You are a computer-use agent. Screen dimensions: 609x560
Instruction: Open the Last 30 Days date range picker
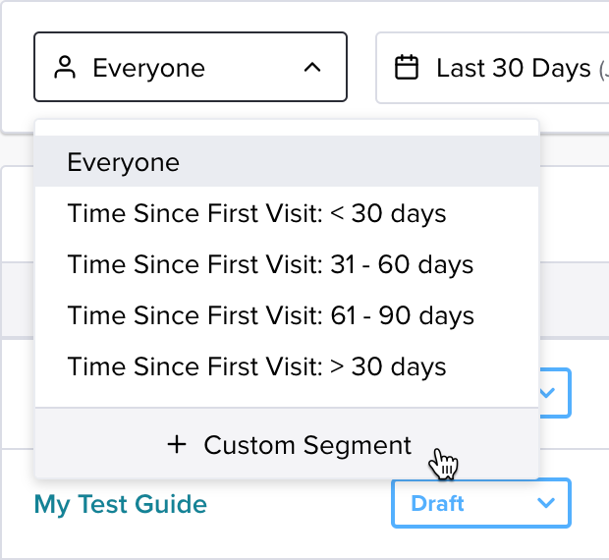[x=492, y=68]
